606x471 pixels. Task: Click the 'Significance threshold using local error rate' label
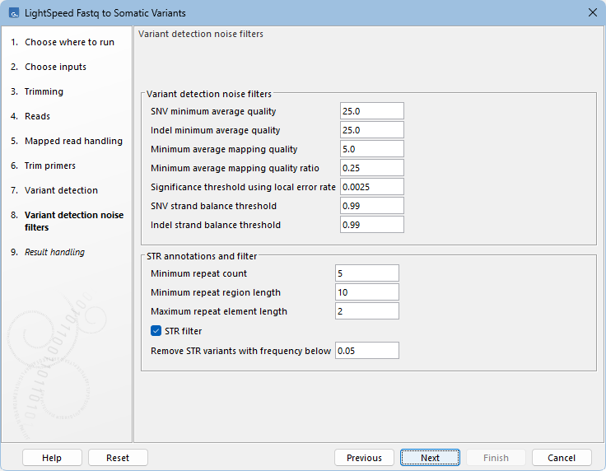pos(243,187)
